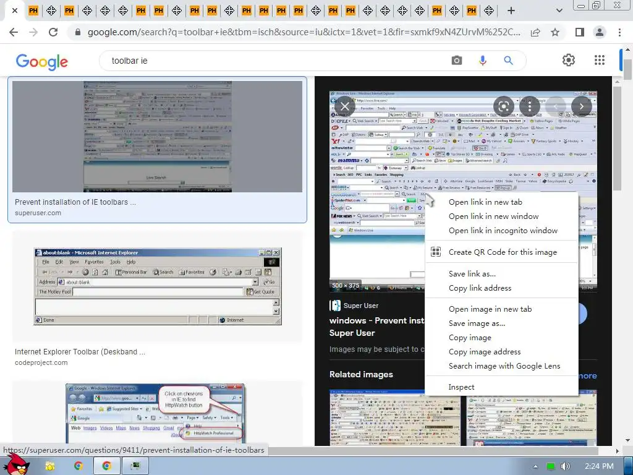The height and width of the screenshot is (475, 633).
Task: Choose 'Copy image' from context menu
Action: [x=502, y=337]
